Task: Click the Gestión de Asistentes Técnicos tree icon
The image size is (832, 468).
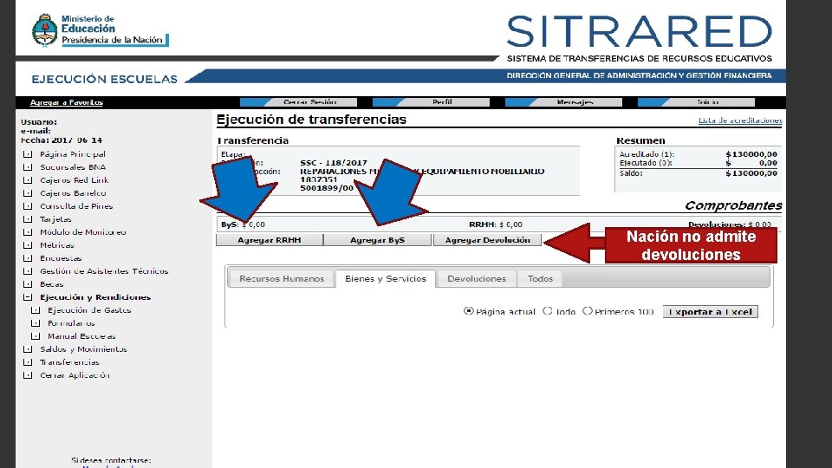Action: [x=28, y=271]
